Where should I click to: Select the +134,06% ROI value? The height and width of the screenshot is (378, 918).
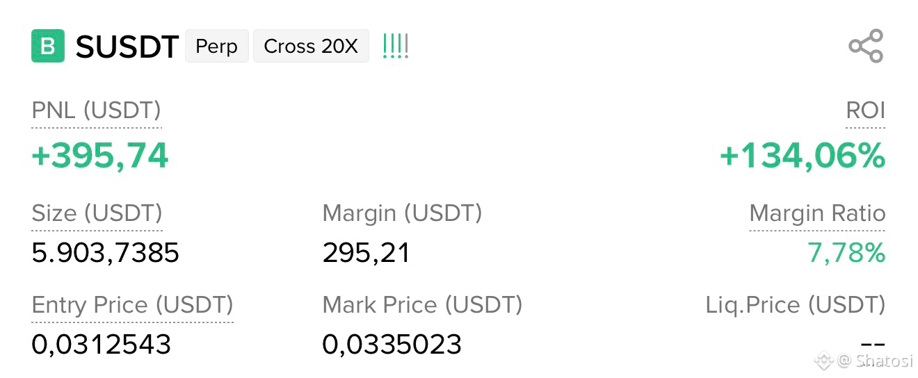(802, 156)
